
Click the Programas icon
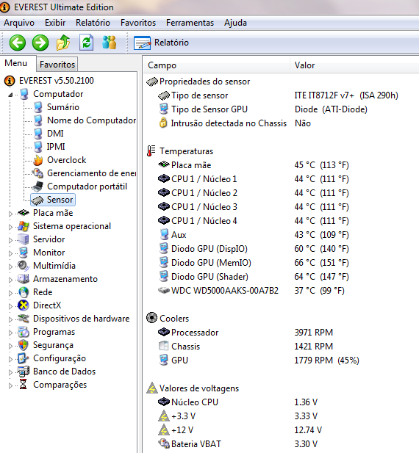coord(24,332)
